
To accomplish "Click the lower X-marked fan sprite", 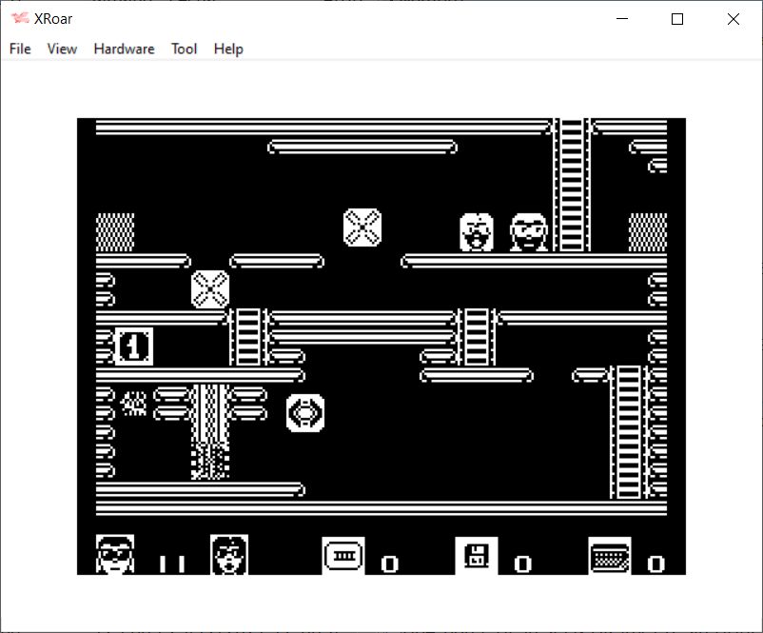I will tap(210, 289).
